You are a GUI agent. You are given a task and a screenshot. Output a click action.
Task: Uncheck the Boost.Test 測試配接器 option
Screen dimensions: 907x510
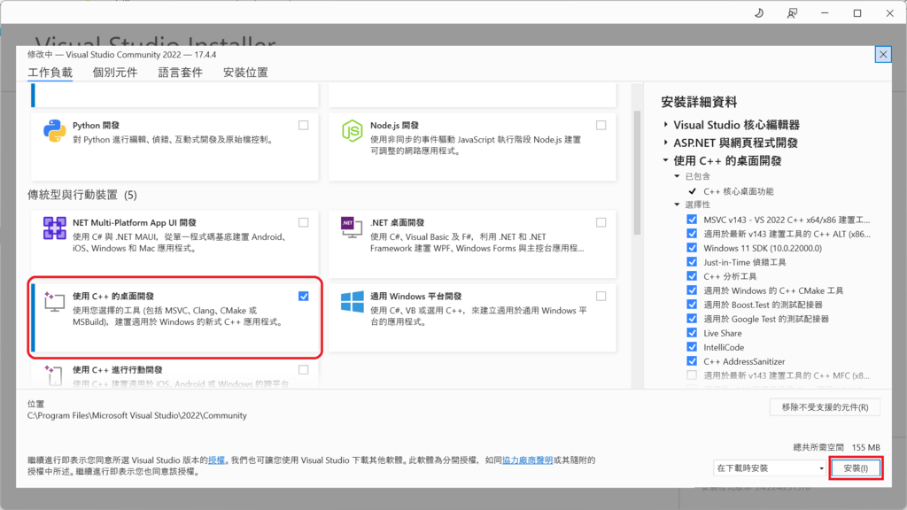pos(692,305)
